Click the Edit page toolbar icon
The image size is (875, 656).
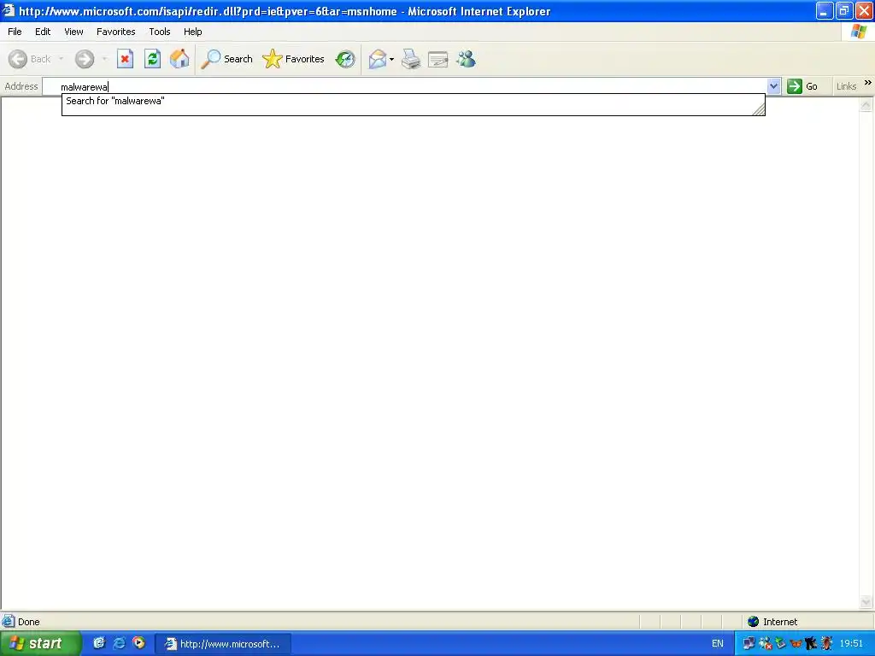coord(438,59)
